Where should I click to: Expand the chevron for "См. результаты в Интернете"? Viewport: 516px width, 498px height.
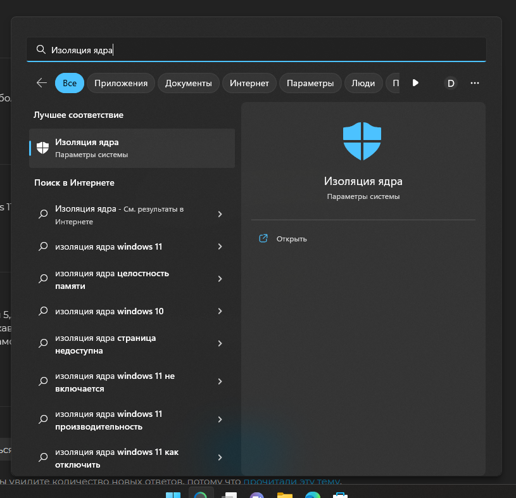[220, 214]
